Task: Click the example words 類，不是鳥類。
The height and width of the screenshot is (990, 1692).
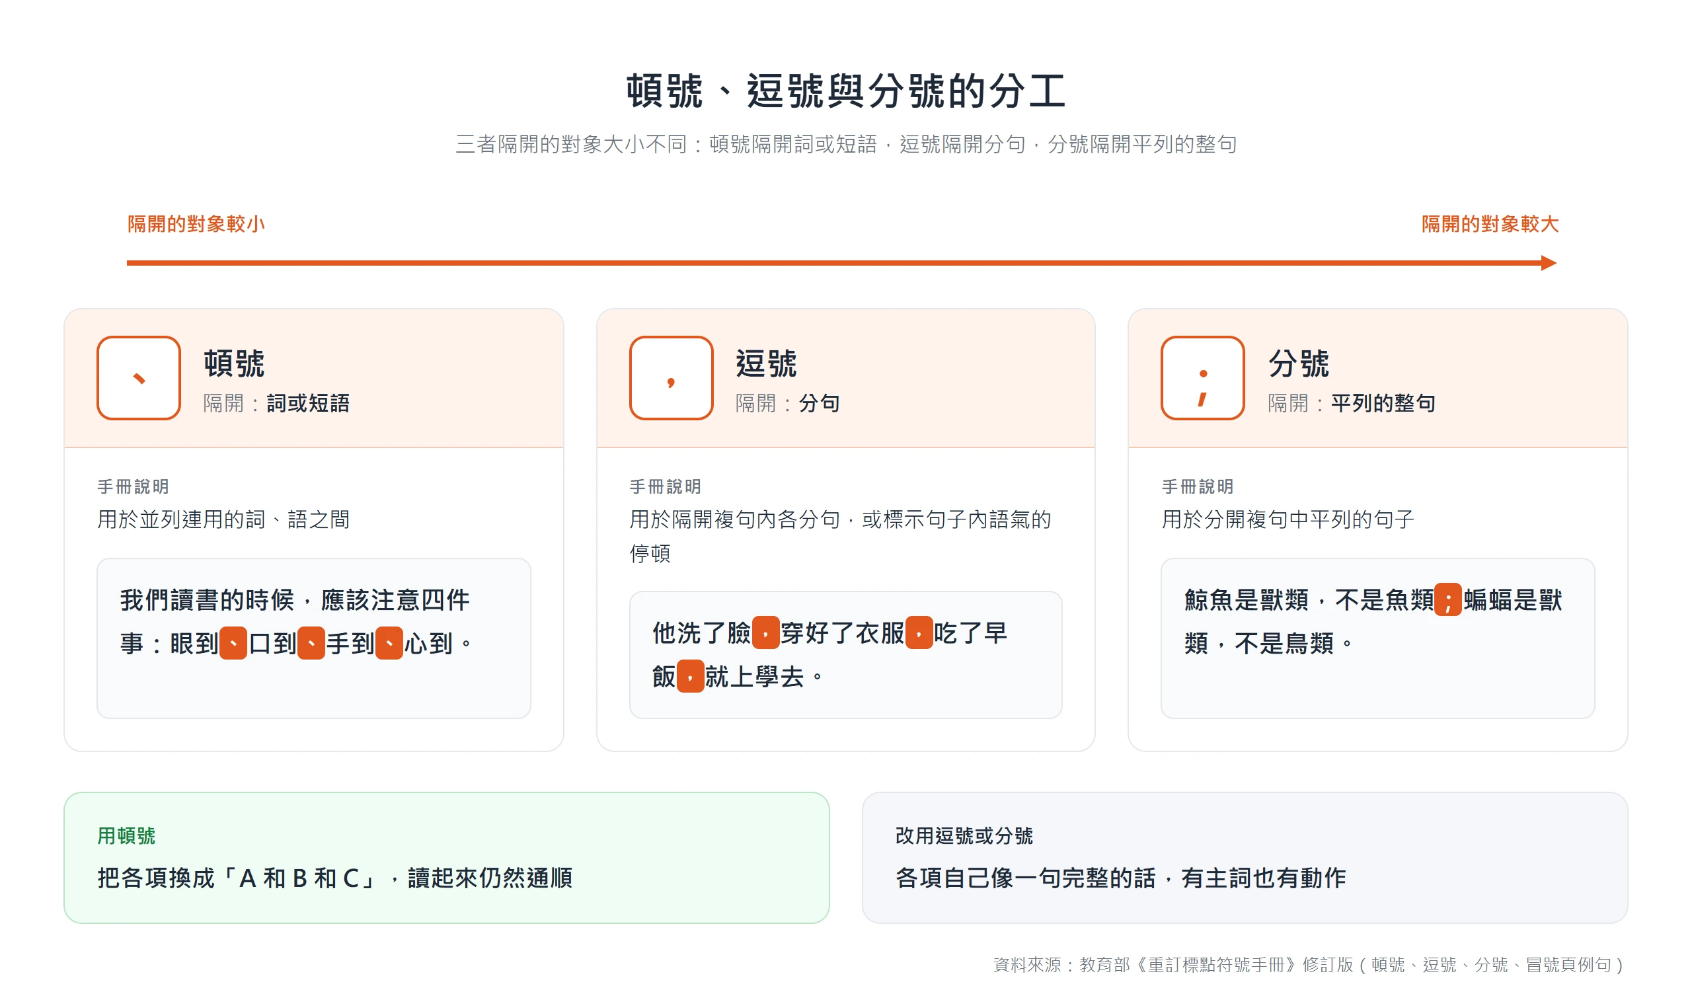Action: (1268, 643)
